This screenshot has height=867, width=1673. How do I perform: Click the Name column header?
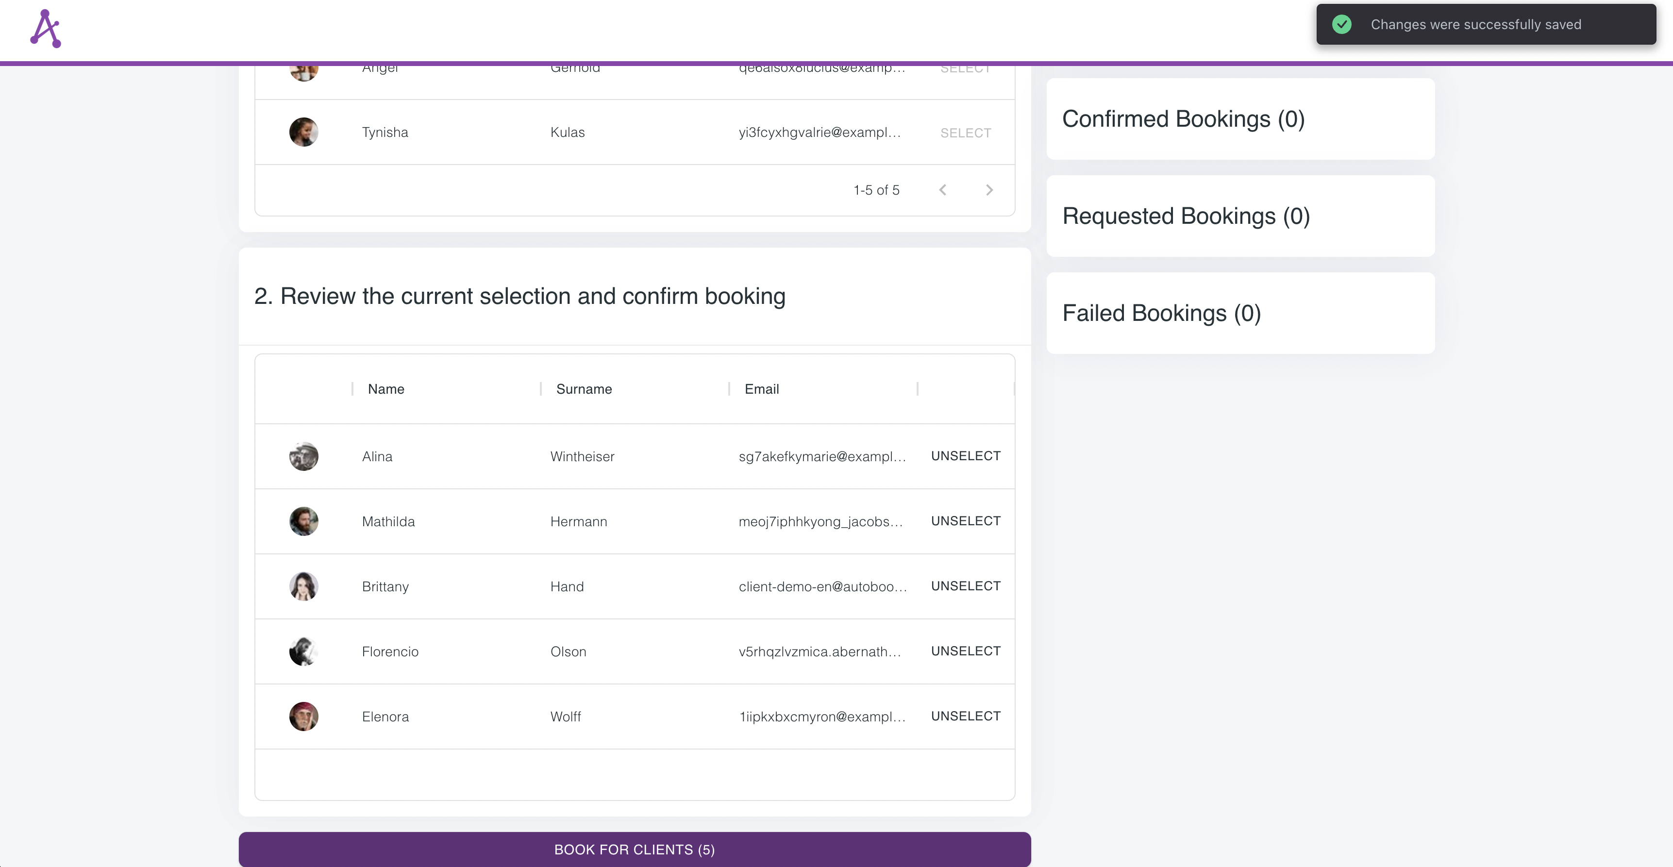coord(386,388)
